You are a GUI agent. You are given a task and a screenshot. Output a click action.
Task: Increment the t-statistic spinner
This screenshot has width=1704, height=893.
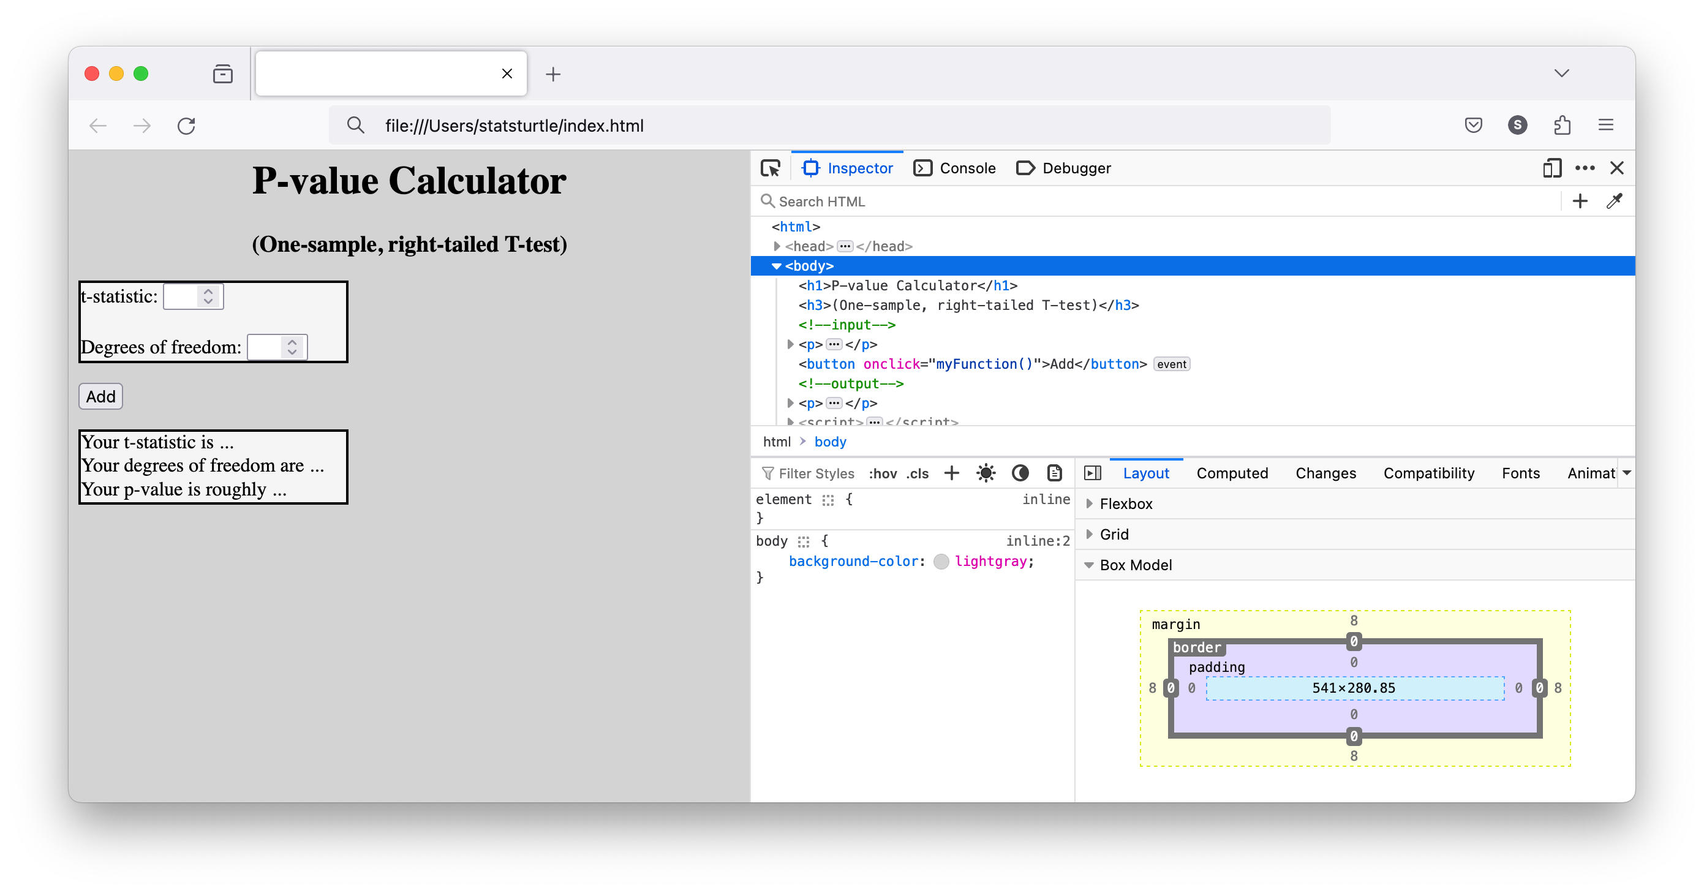tap(208, 291)
